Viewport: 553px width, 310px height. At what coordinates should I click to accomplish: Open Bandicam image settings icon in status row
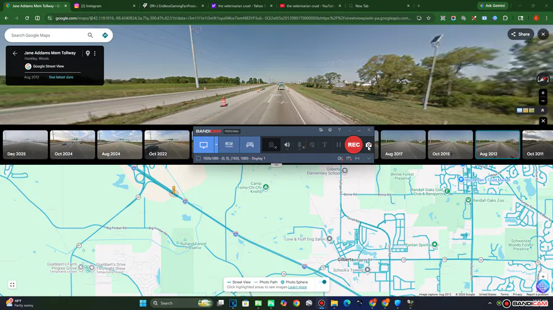pyautogui.click(x=349, y=159)
